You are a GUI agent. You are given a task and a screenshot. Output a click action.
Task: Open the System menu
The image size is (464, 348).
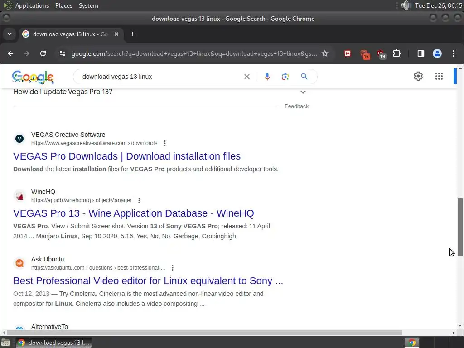pyautogui.click(x=88, y=5)
